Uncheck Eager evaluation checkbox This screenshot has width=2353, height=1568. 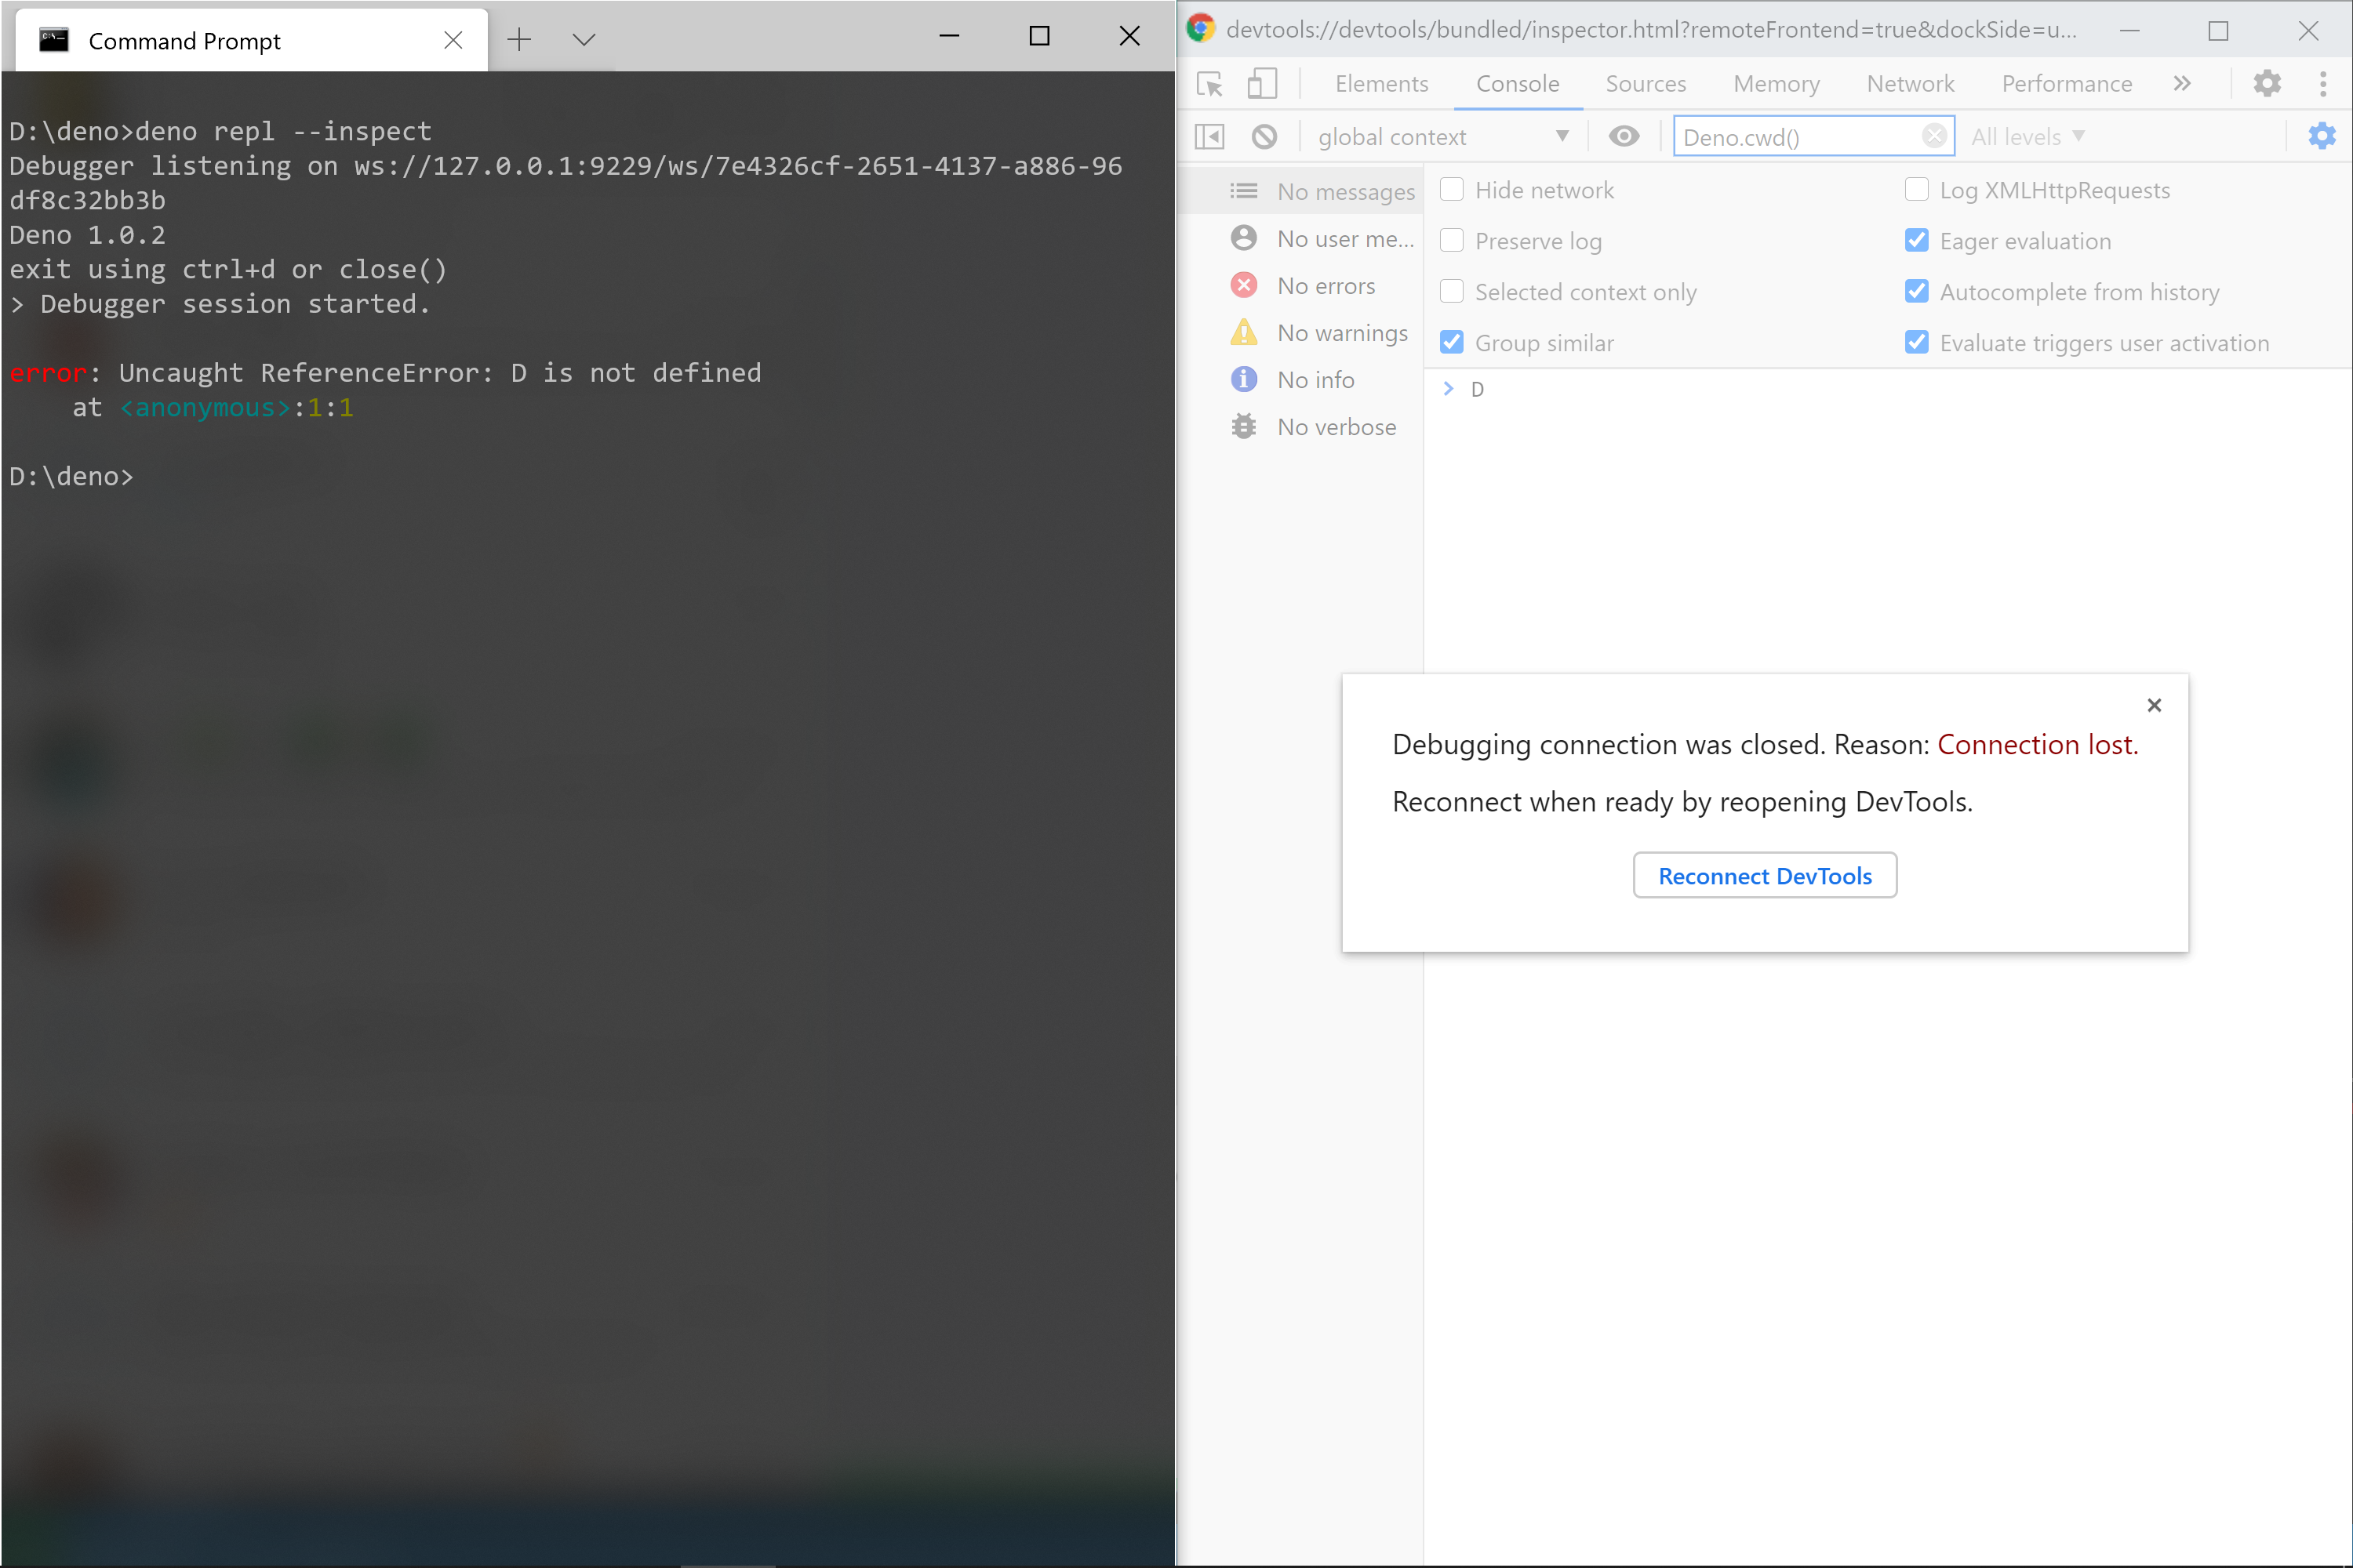point(1916,241)
